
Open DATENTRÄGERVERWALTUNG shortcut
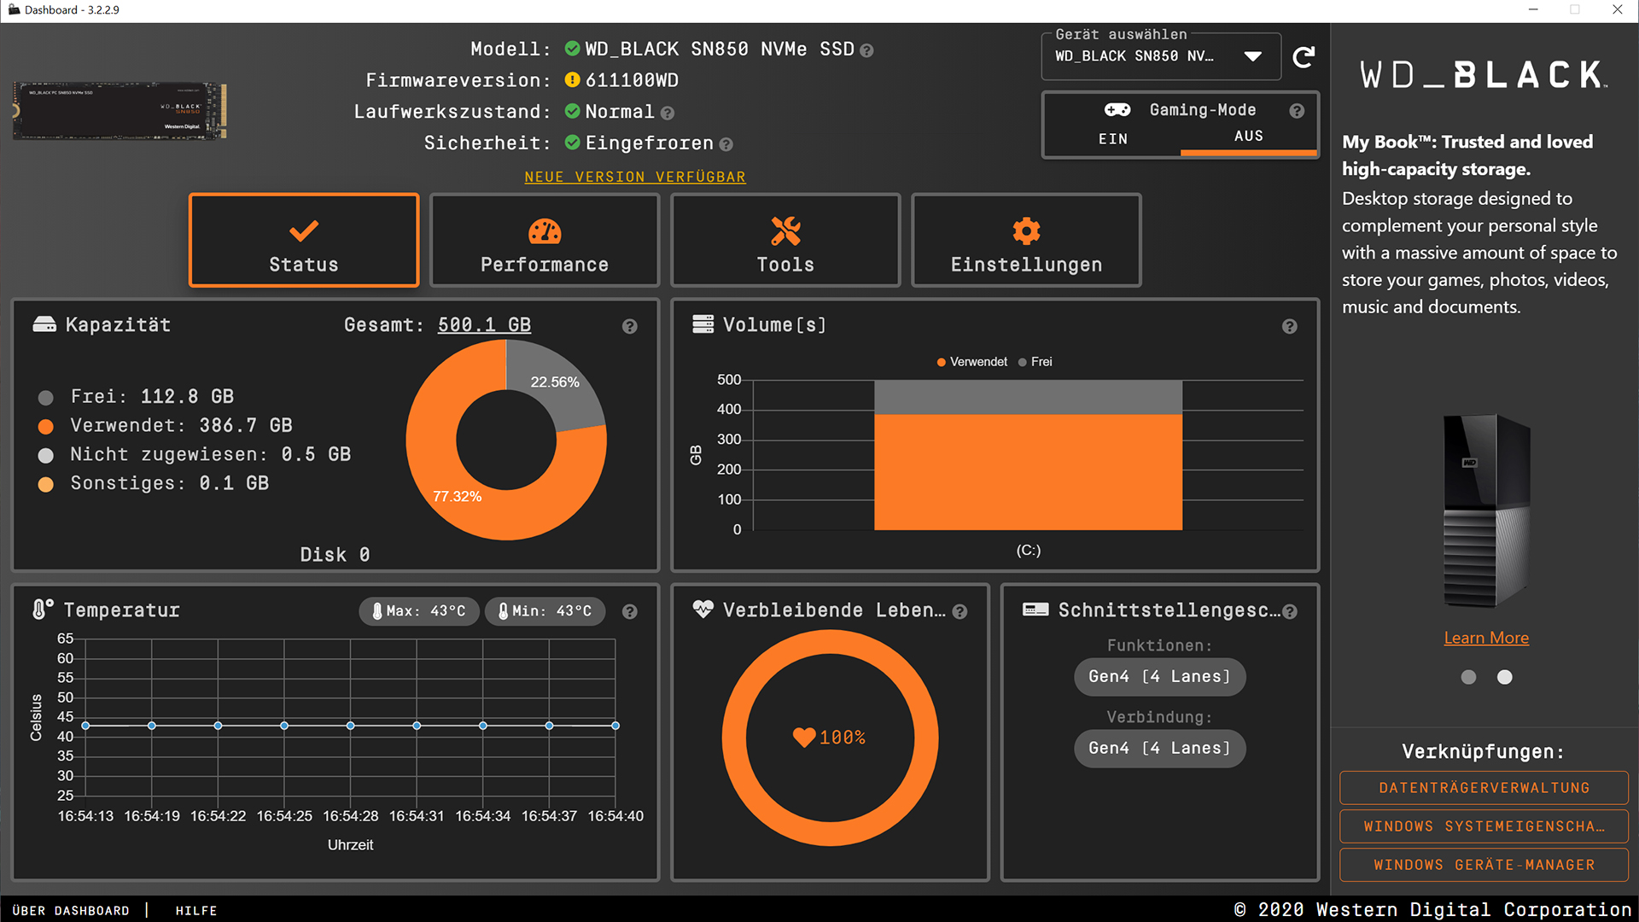[1484, 788]
